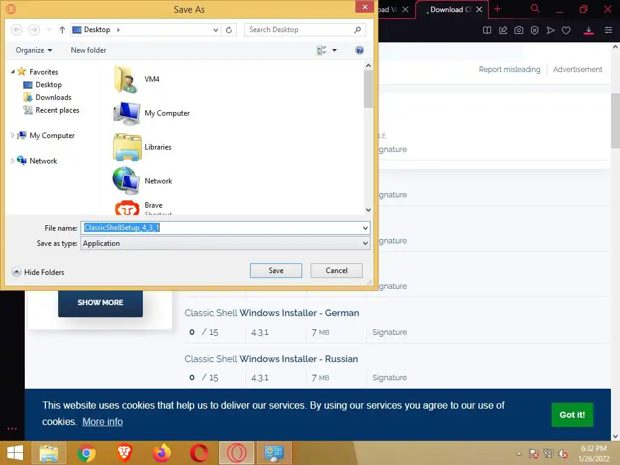Select Libraries in the file list
Image resolution: width=620 pixels, height=465 pixels.
click(142, 147)
